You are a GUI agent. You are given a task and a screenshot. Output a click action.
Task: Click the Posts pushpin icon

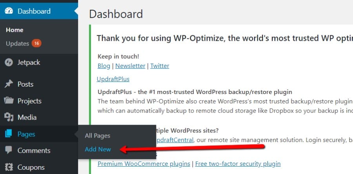coord(9,84)
